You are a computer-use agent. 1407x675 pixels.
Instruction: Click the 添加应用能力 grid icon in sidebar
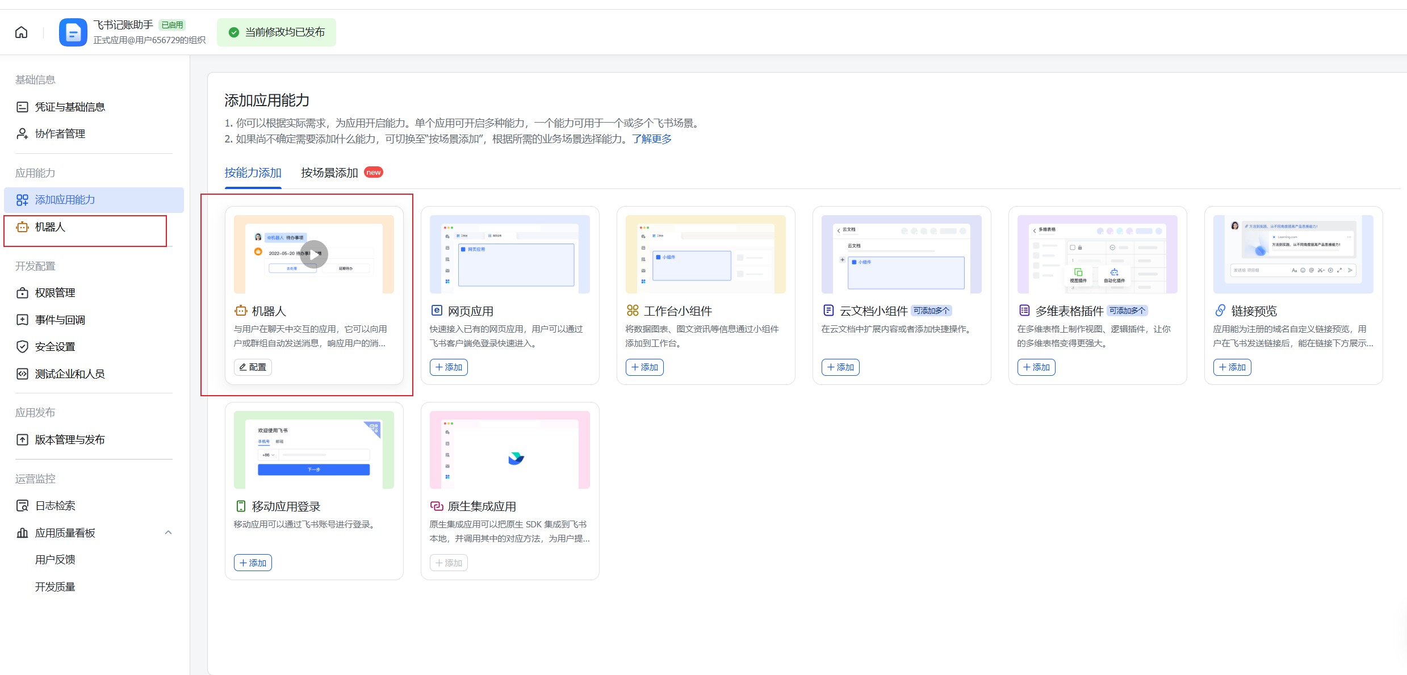22,200
